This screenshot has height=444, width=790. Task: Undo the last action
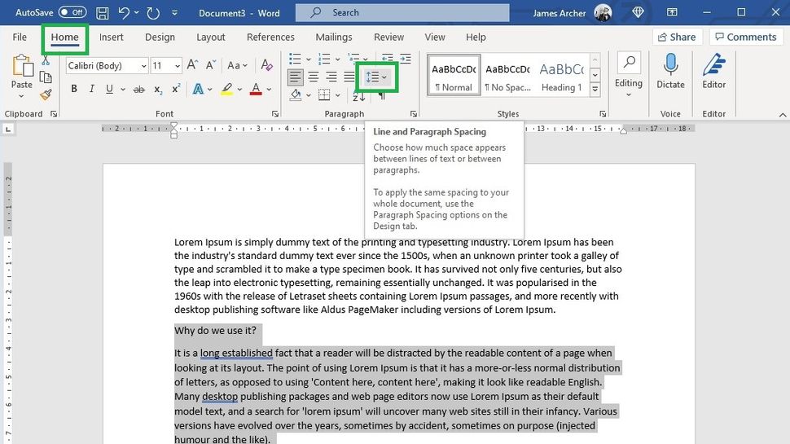coord(124,12)
